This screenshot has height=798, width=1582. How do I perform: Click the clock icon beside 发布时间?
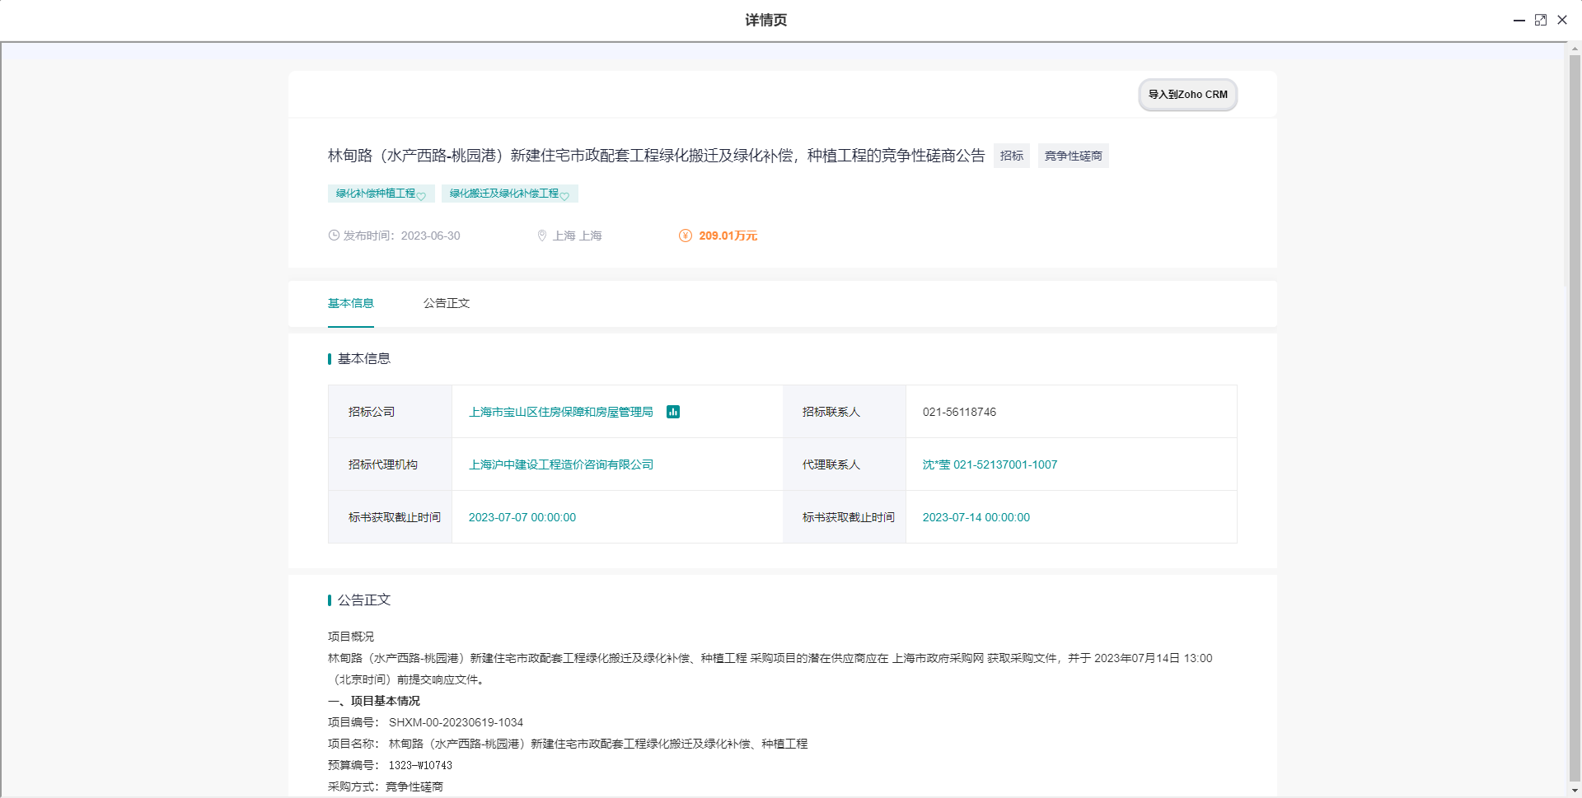[333, 236]
